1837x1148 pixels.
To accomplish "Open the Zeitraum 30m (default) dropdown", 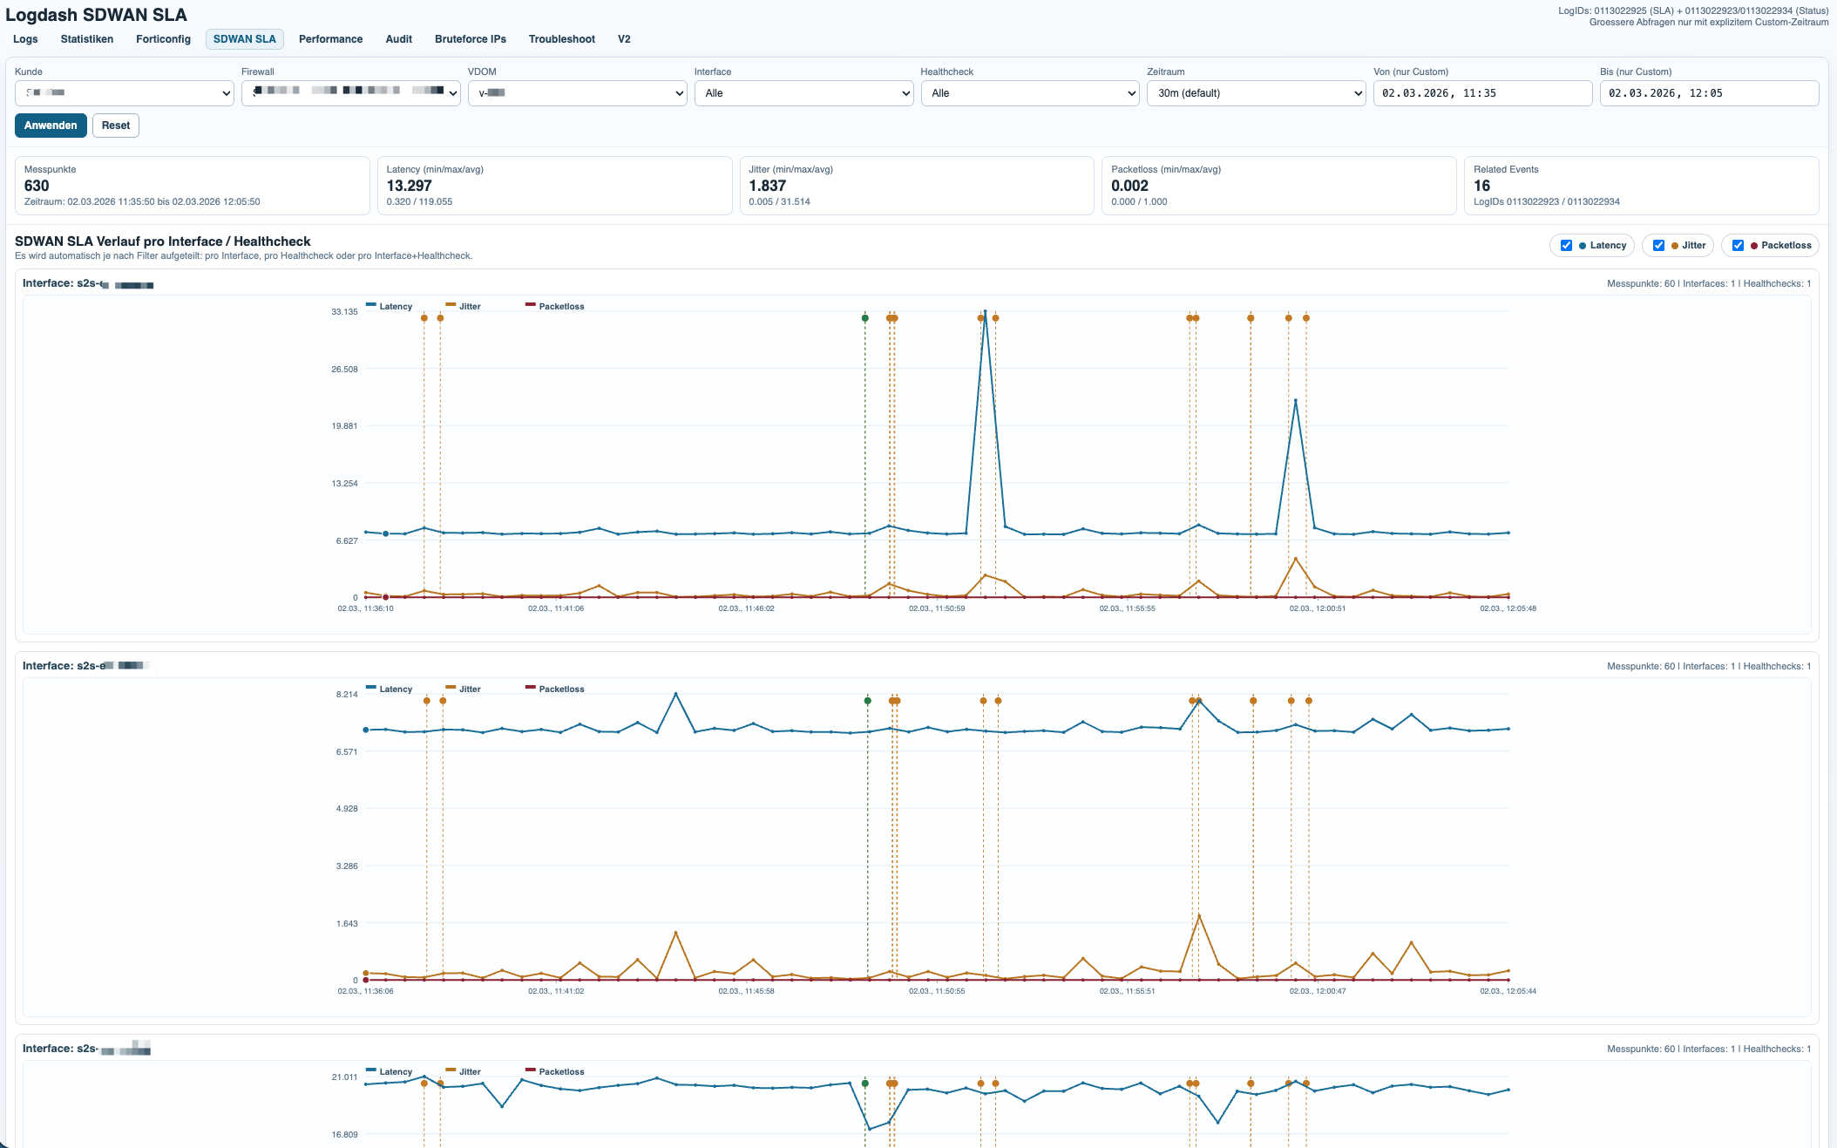I will tap(1256, 93).
